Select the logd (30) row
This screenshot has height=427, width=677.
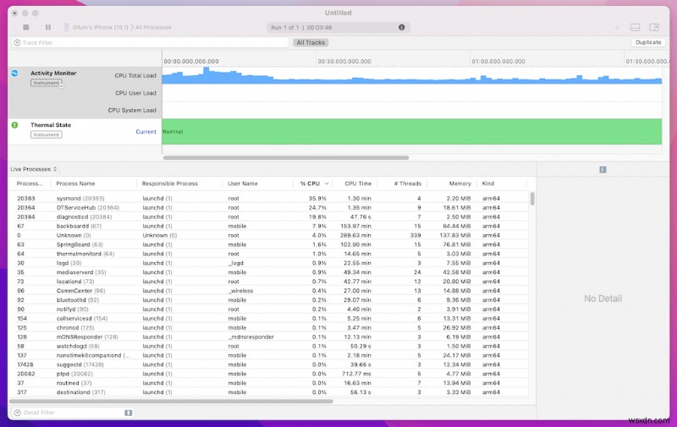[268, 263]
